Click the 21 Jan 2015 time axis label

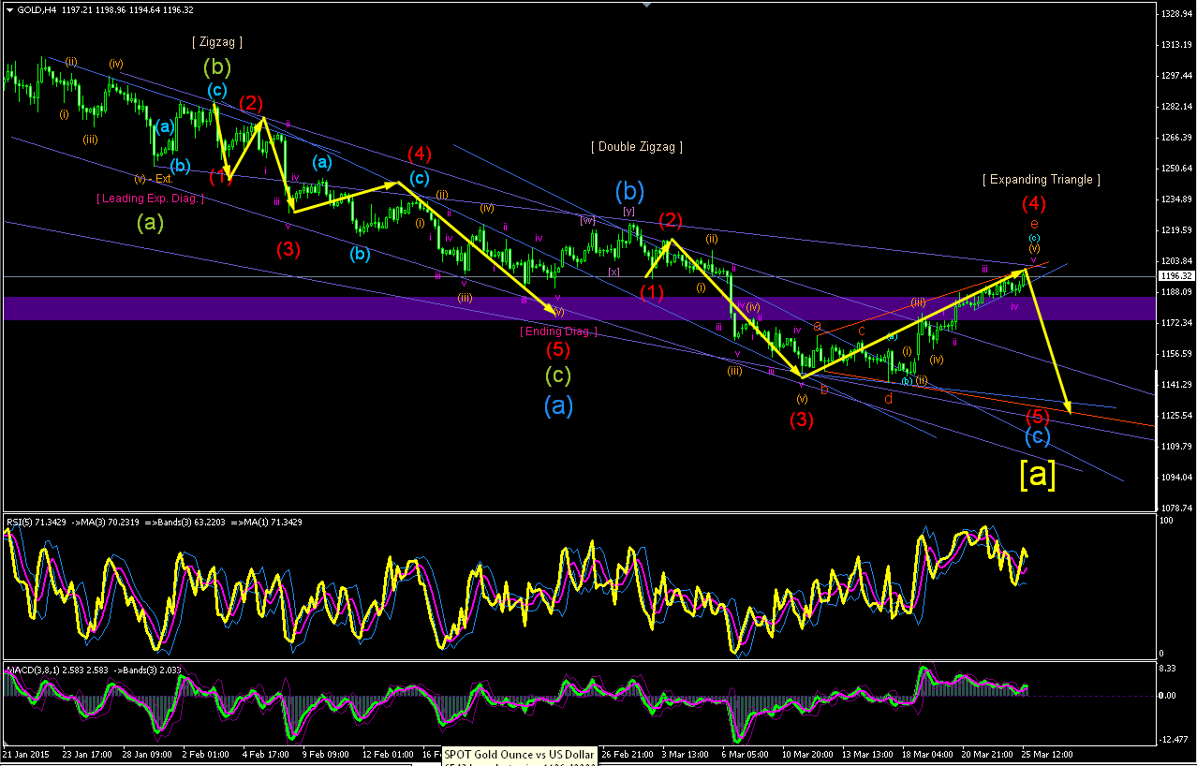(25, 753)
